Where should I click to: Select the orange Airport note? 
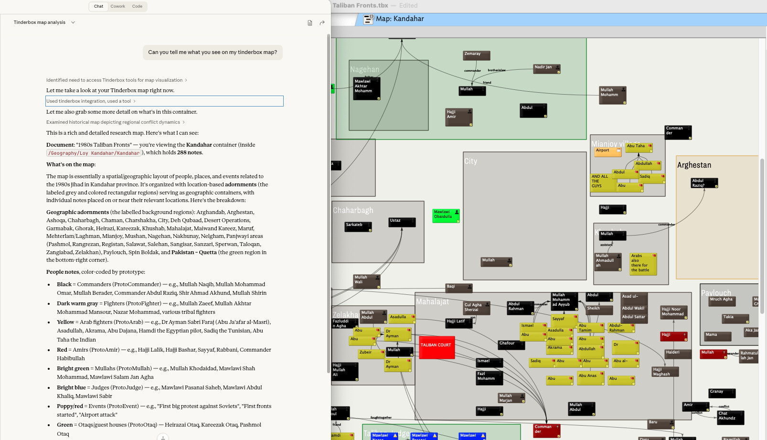tap(607, 151)
